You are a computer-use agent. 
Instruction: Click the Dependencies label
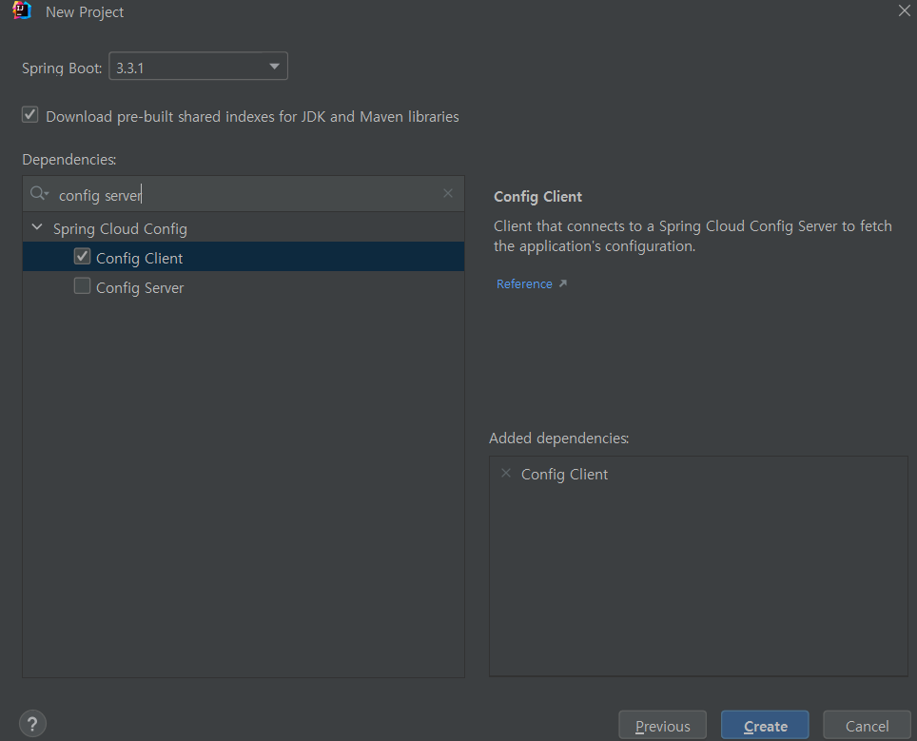[69, 159]
